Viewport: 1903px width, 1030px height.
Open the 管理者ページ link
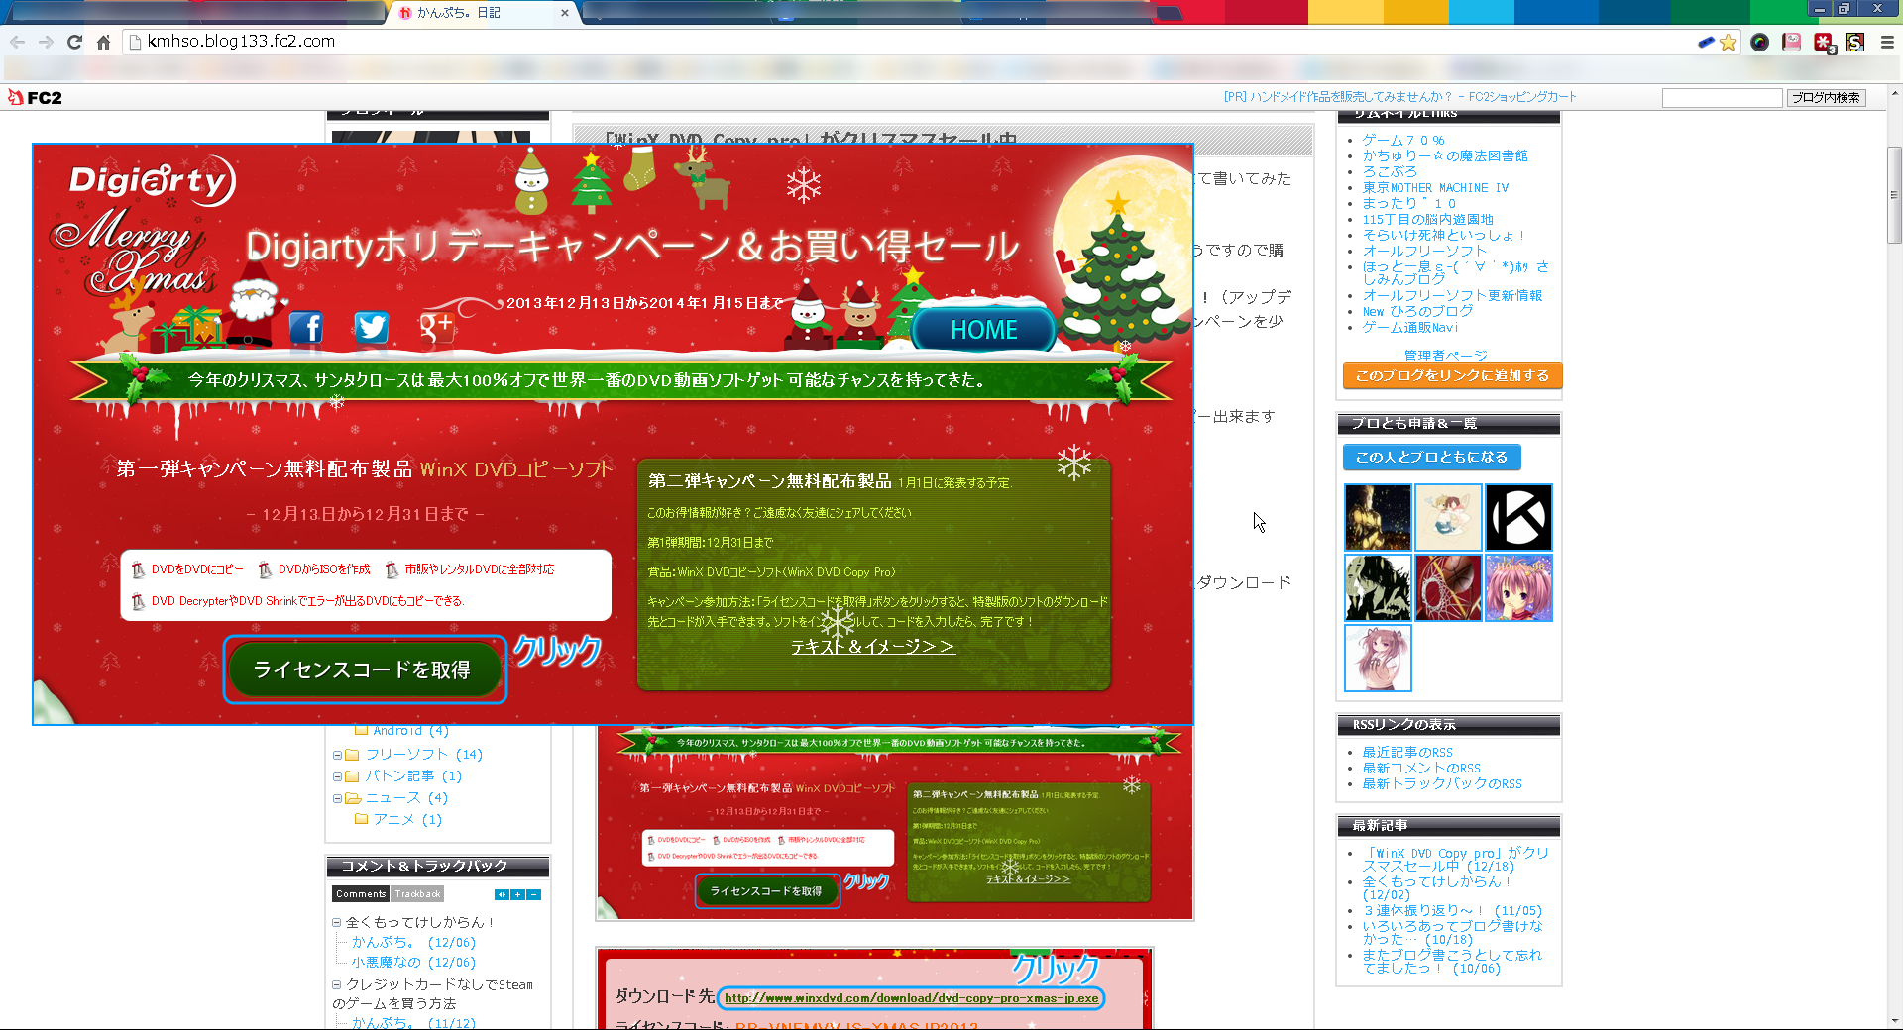tap(1445, 356)
